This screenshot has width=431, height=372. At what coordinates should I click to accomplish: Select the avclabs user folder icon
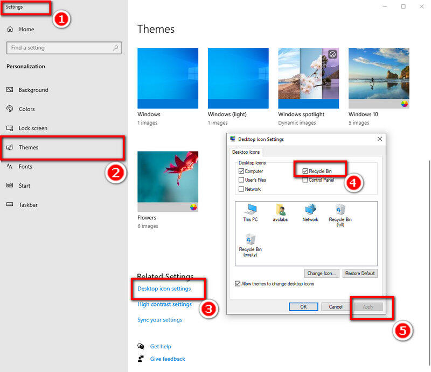280,210
